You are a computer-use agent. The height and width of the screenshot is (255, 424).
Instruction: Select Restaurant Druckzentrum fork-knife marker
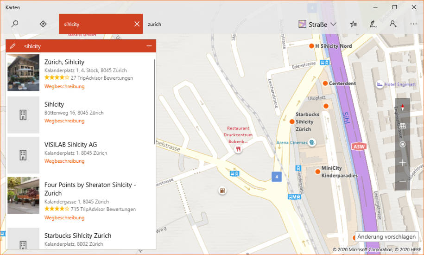[x=238, y=149]
